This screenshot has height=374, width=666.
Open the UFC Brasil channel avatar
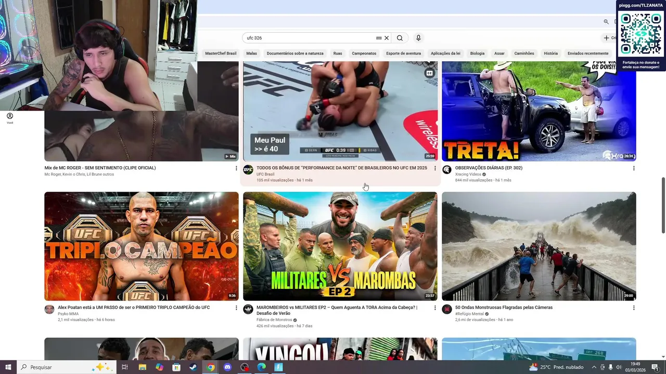[248, 170]
